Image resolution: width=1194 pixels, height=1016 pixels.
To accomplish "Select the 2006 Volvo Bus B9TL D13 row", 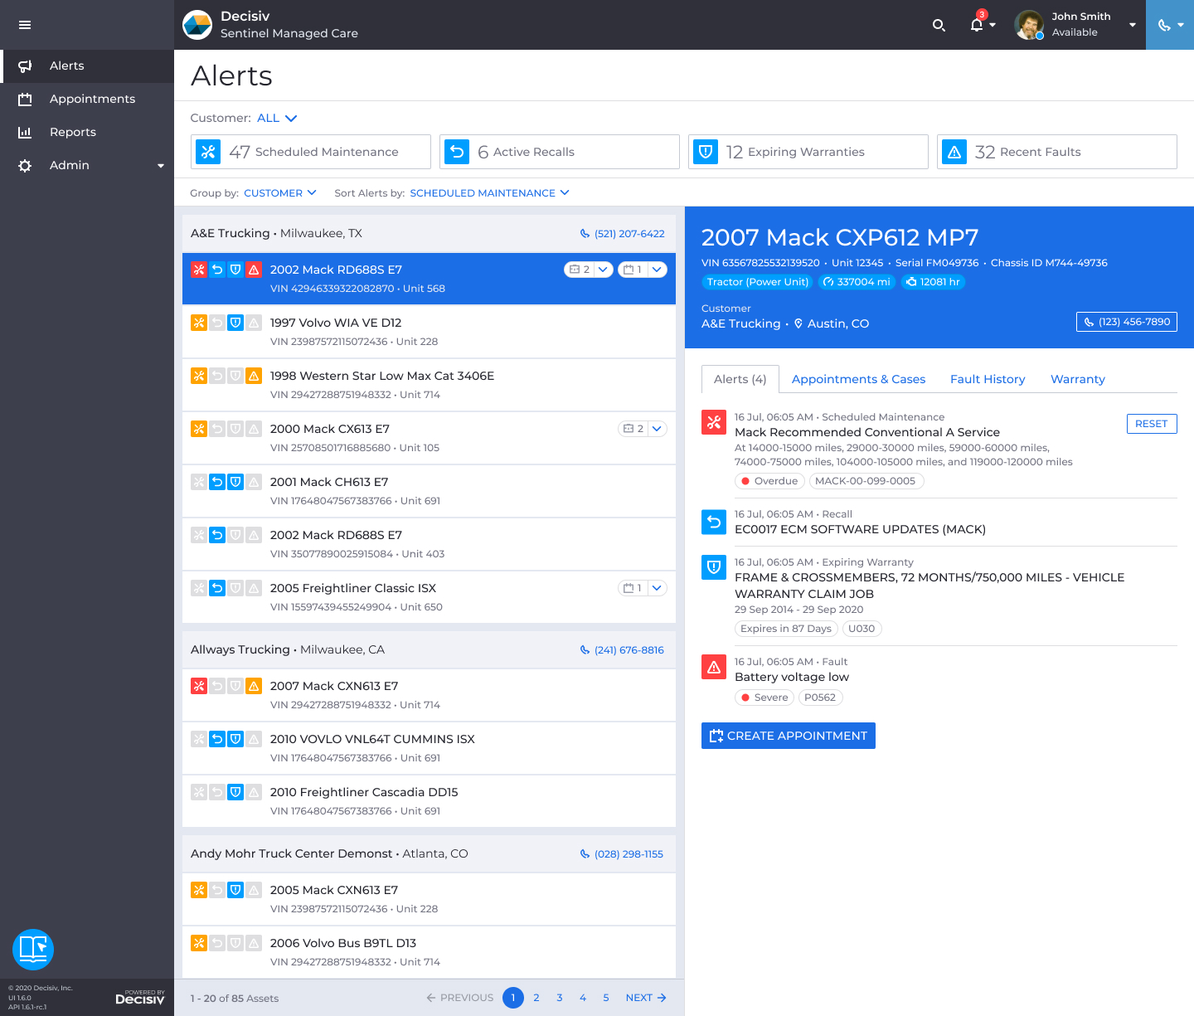I will point(429,951).
